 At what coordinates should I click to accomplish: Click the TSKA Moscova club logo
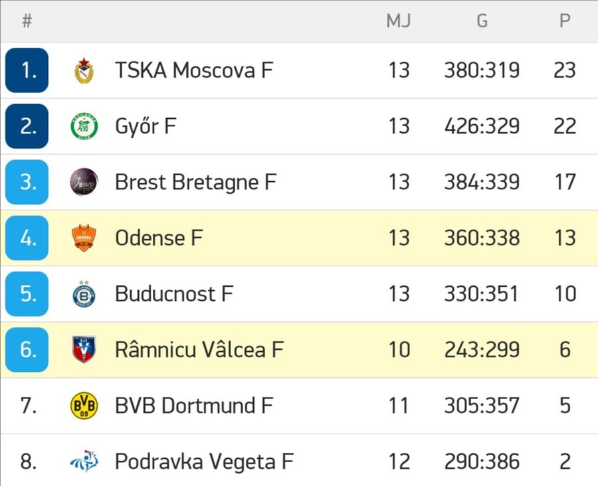pyautogui.click(x=84, y=70)
